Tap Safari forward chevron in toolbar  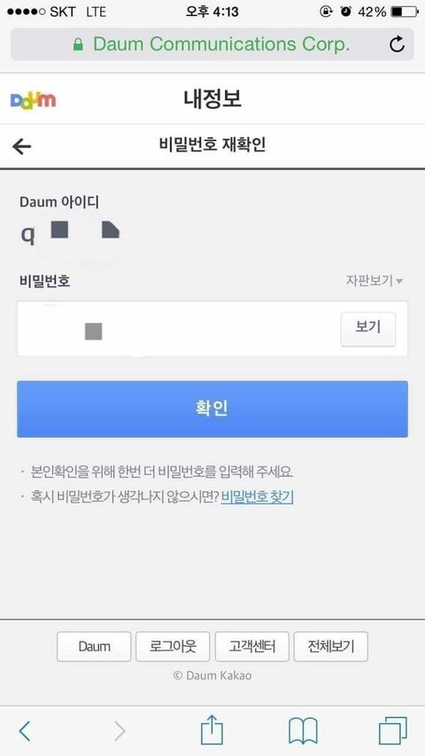tap(120, 730)
